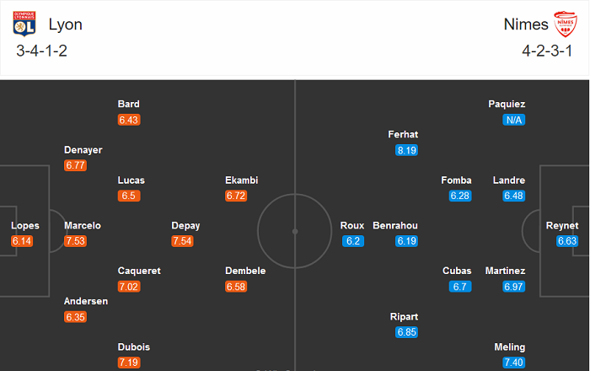Click player Caqueret's name

pos(139,271)
